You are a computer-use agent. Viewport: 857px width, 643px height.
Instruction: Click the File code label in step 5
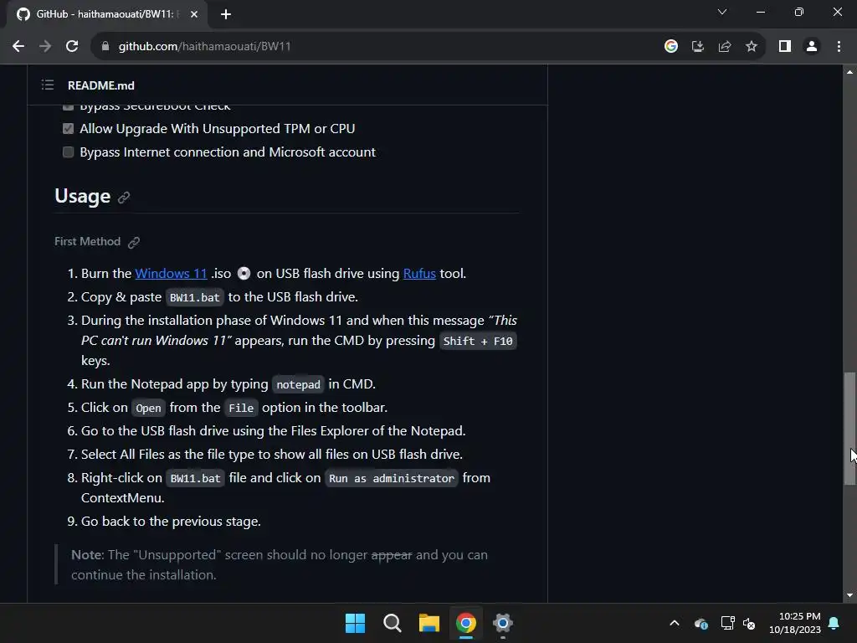241,408
